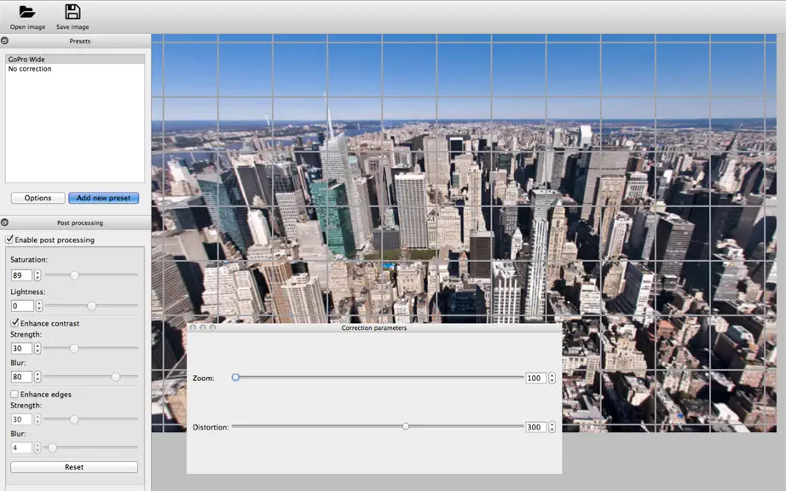This screenshot has width=786, height=491.
Task: Close the Correction parameters window
Action: [193, 327]
